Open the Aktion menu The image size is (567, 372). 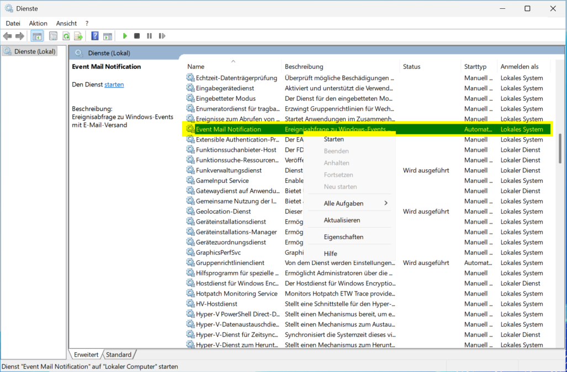click(38, 23)
